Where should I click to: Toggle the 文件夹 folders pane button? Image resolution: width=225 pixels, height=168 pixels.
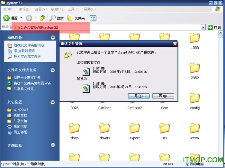point(76,18)
